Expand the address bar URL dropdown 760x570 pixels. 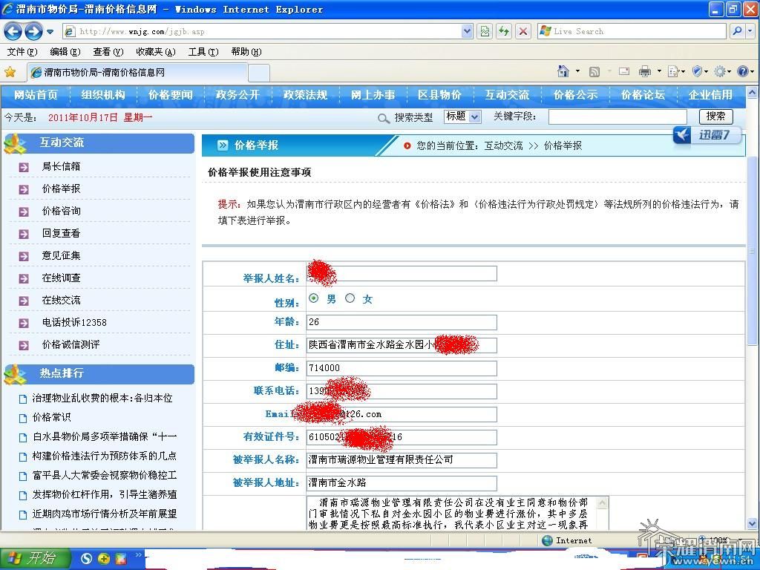click(x=467, y=31)
